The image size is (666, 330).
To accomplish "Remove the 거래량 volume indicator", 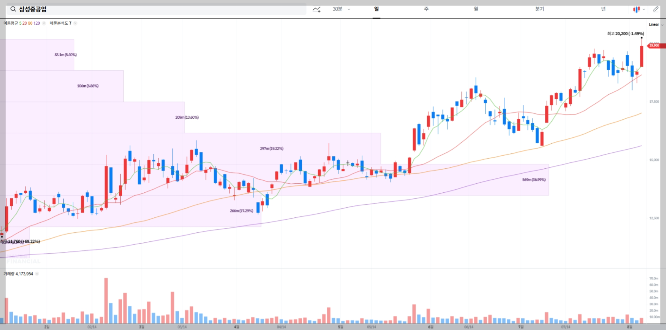I will click(x=37, y=274).
